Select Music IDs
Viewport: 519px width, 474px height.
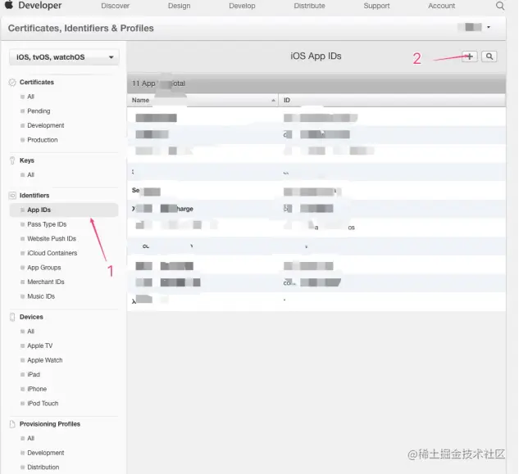point(41,296)
